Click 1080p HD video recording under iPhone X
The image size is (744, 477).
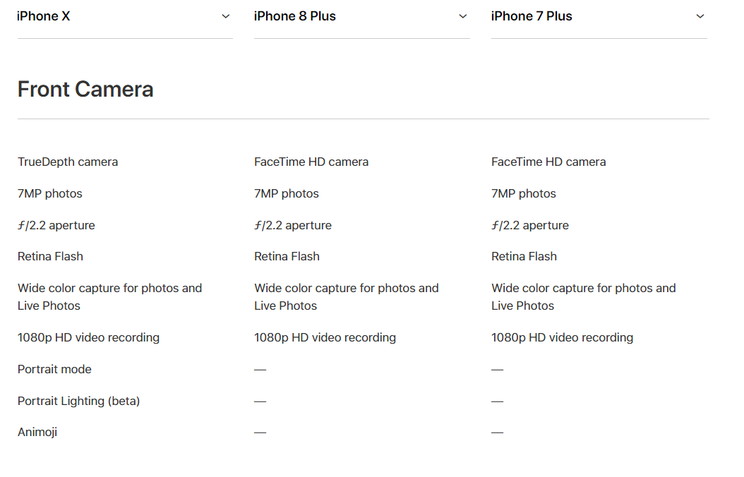tap(88, 337)
